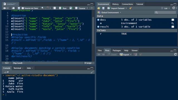Open the Packages tab
The width and height of the screenshot is (178, 100).
pos(117,51)
